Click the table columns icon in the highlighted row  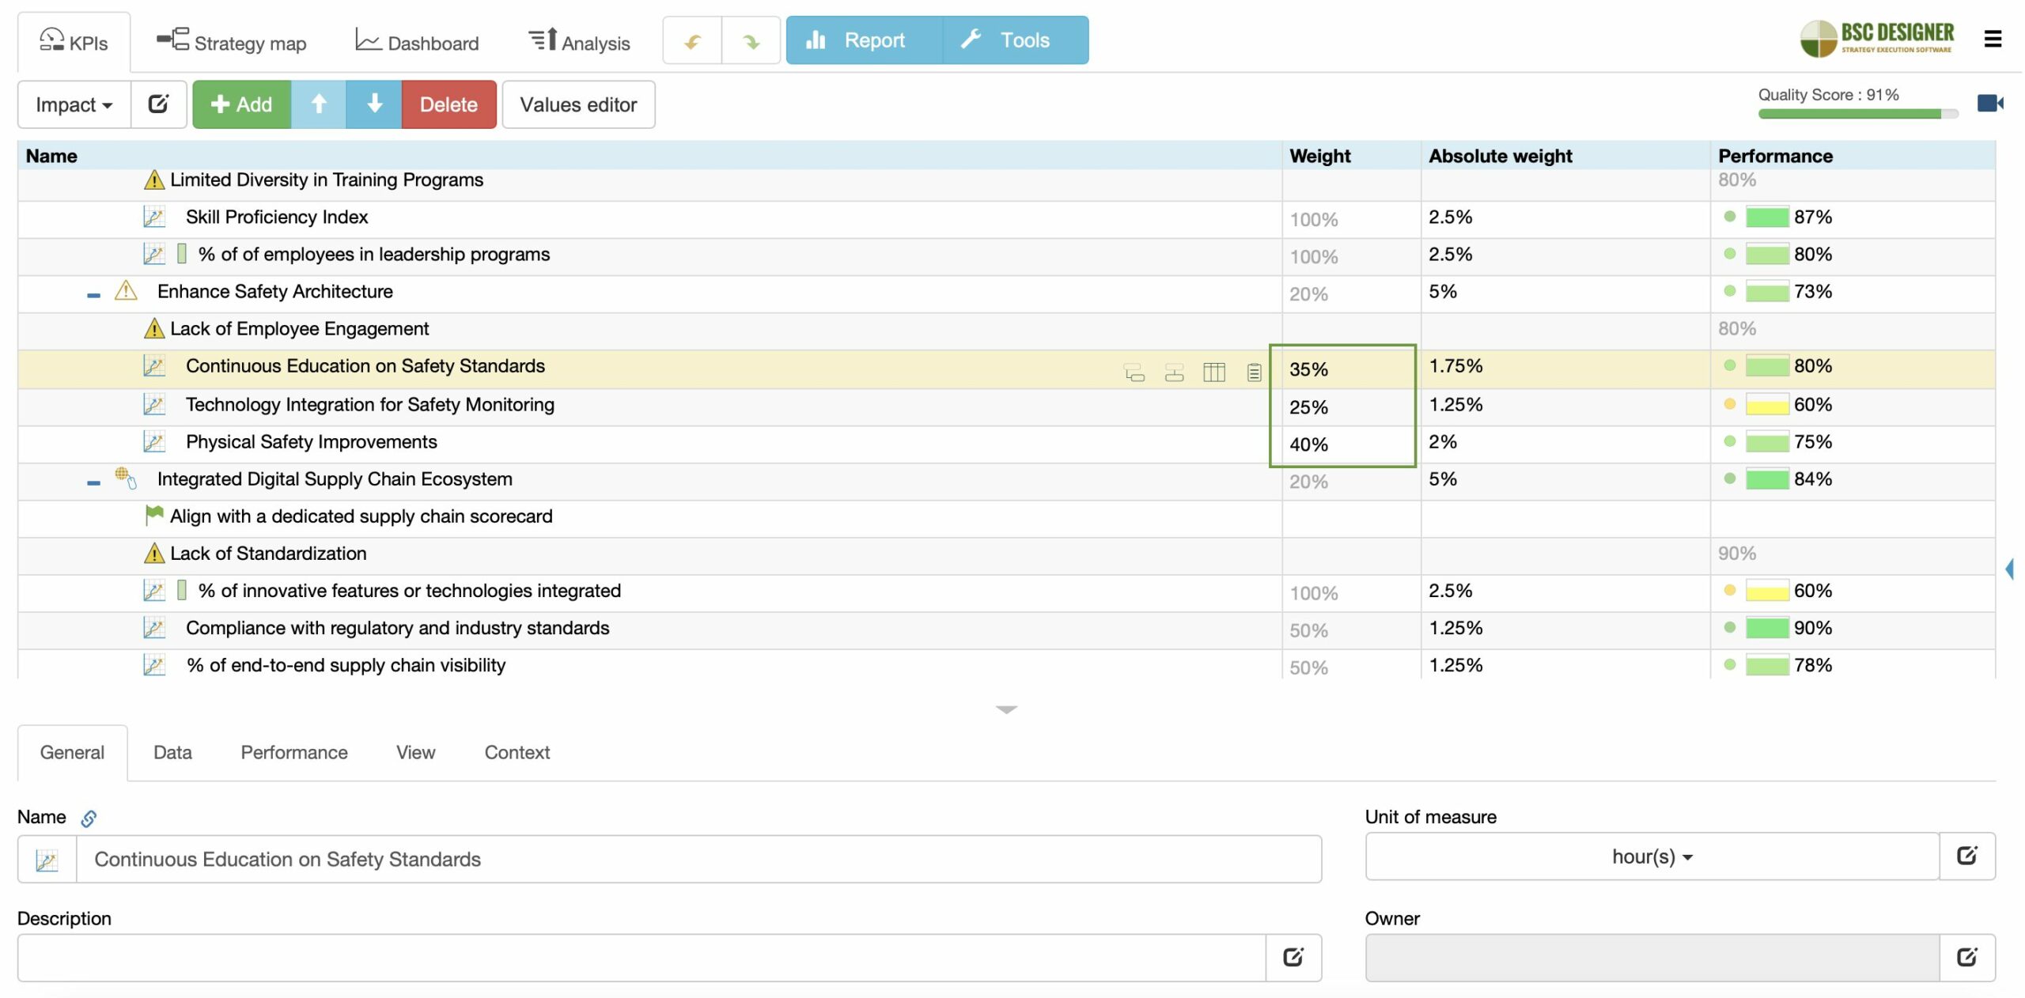[1215, 370]
